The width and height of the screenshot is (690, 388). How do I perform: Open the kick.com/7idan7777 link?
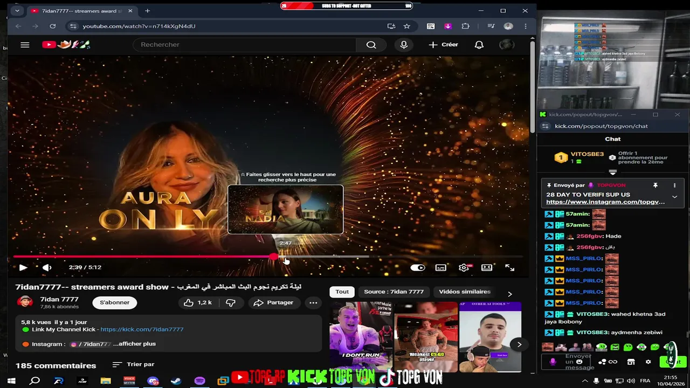142,329
